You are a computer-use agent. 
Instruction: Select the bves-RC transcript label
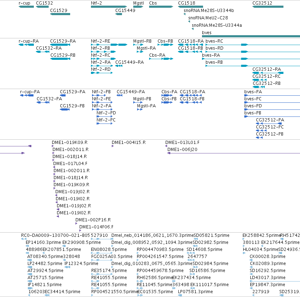pos(214,41)
